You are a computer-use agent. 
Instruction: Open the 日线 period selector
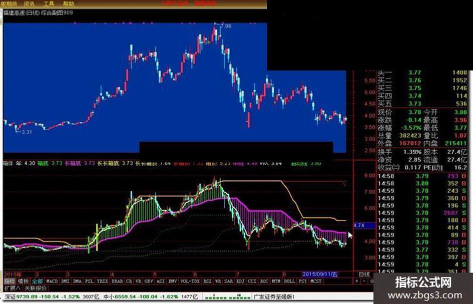tap(364, 274)
